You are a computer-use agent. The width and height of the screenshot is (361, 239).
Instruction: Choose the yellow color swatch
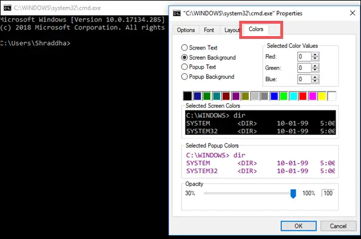tap(322, 96)
